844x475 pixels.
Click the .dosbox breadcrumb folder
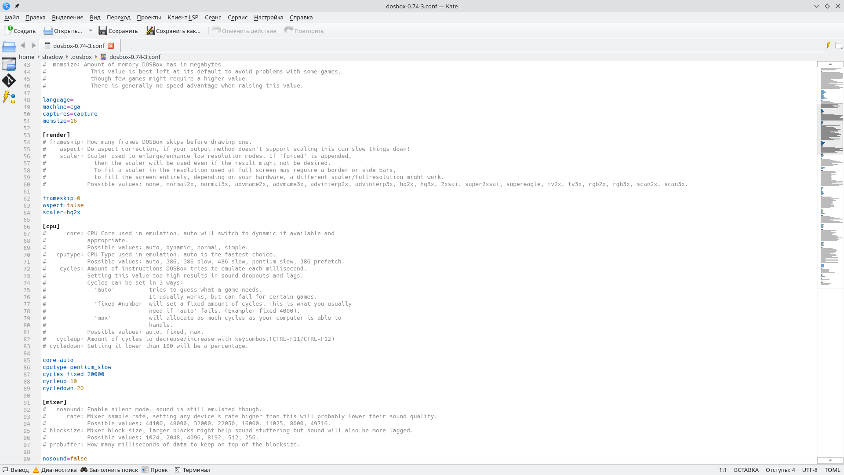81,57
